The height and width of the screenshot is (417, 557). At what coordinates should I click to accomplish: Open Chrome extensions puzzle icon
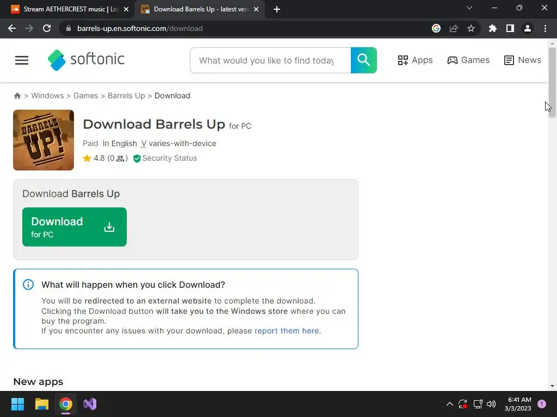tap(492, 28)
